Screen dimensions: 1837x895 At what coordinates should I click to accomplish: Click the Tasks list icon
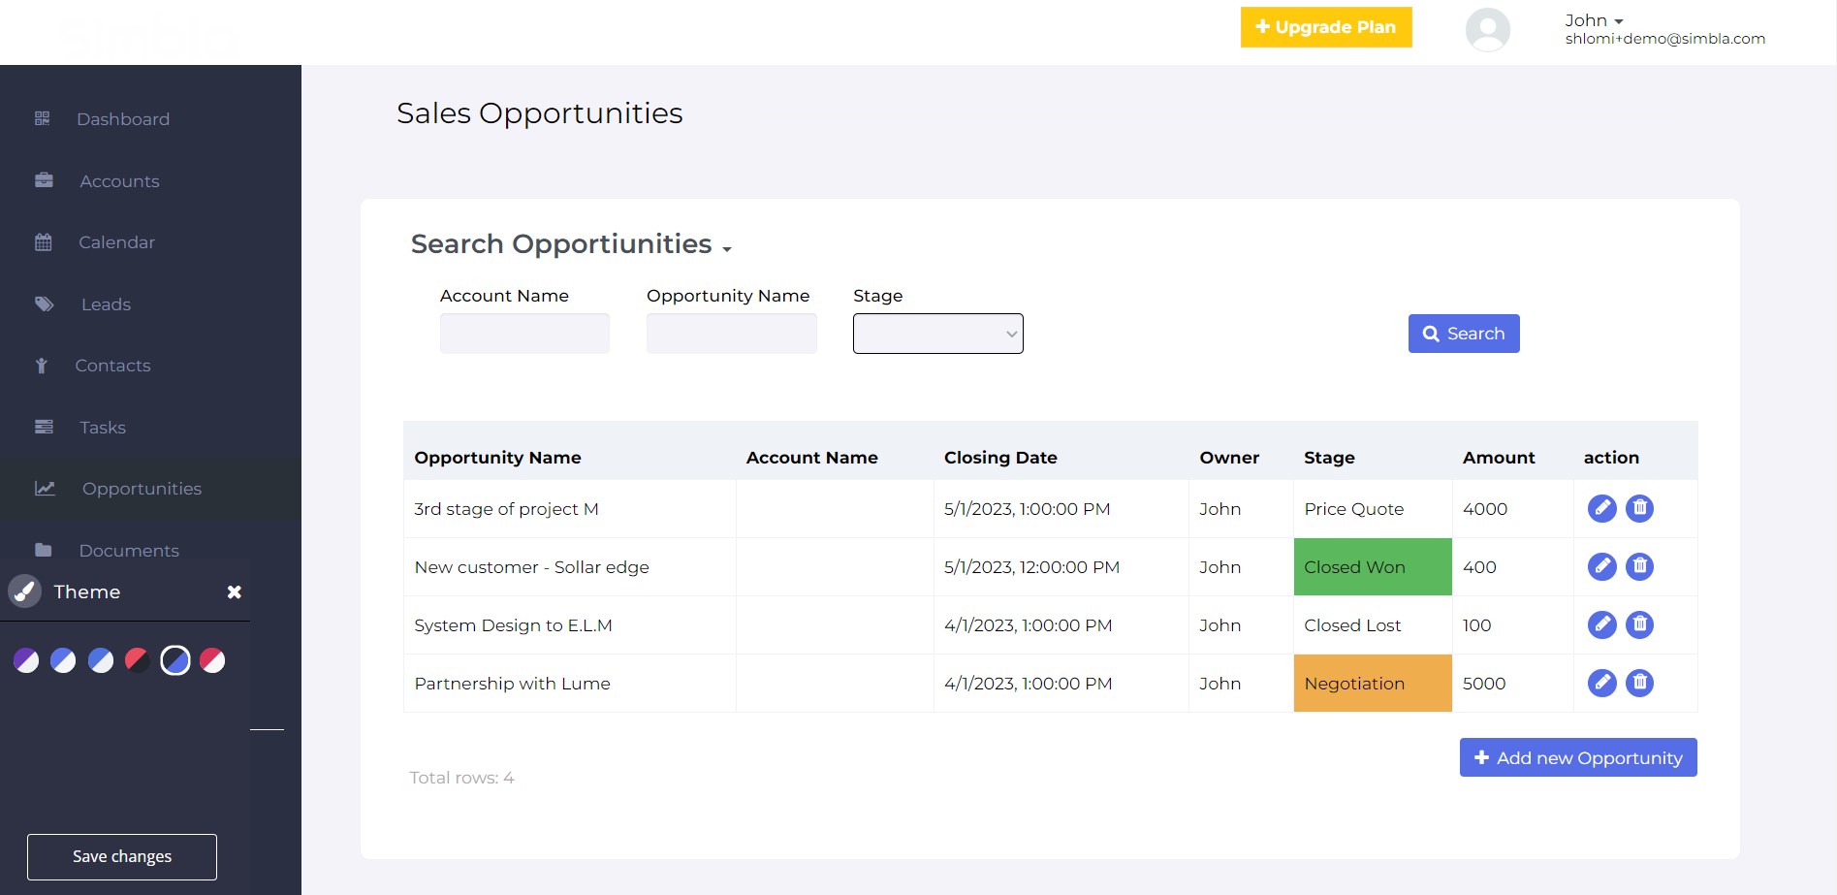point(44,427)
